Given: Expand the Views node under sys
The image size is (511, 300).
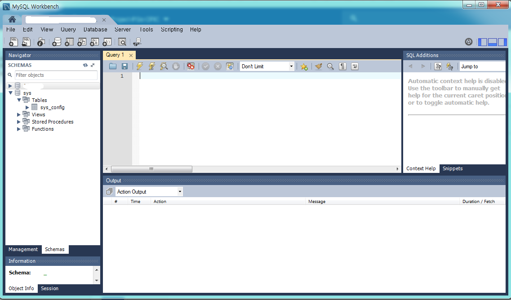Looking at the screenshot, I should tap(19, 115).
